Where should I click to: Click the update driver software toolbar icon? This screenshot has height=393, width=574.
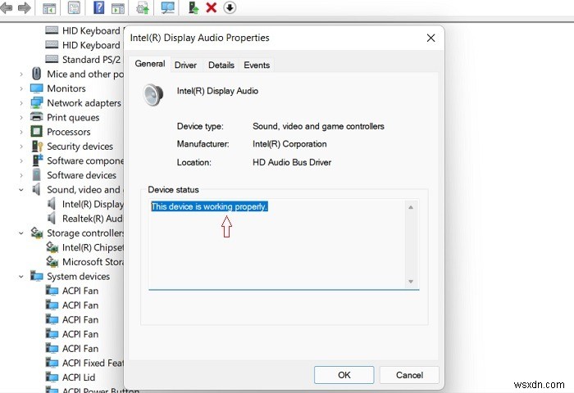pyautogui.click(x=143, y=7)
